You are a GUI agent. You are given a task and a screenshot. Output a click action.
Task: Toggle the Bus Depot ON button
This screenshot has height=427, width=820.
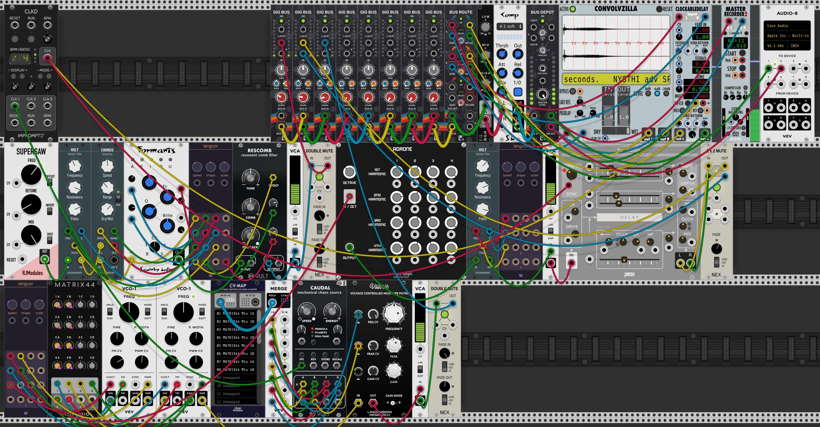(x=543, y=21)
